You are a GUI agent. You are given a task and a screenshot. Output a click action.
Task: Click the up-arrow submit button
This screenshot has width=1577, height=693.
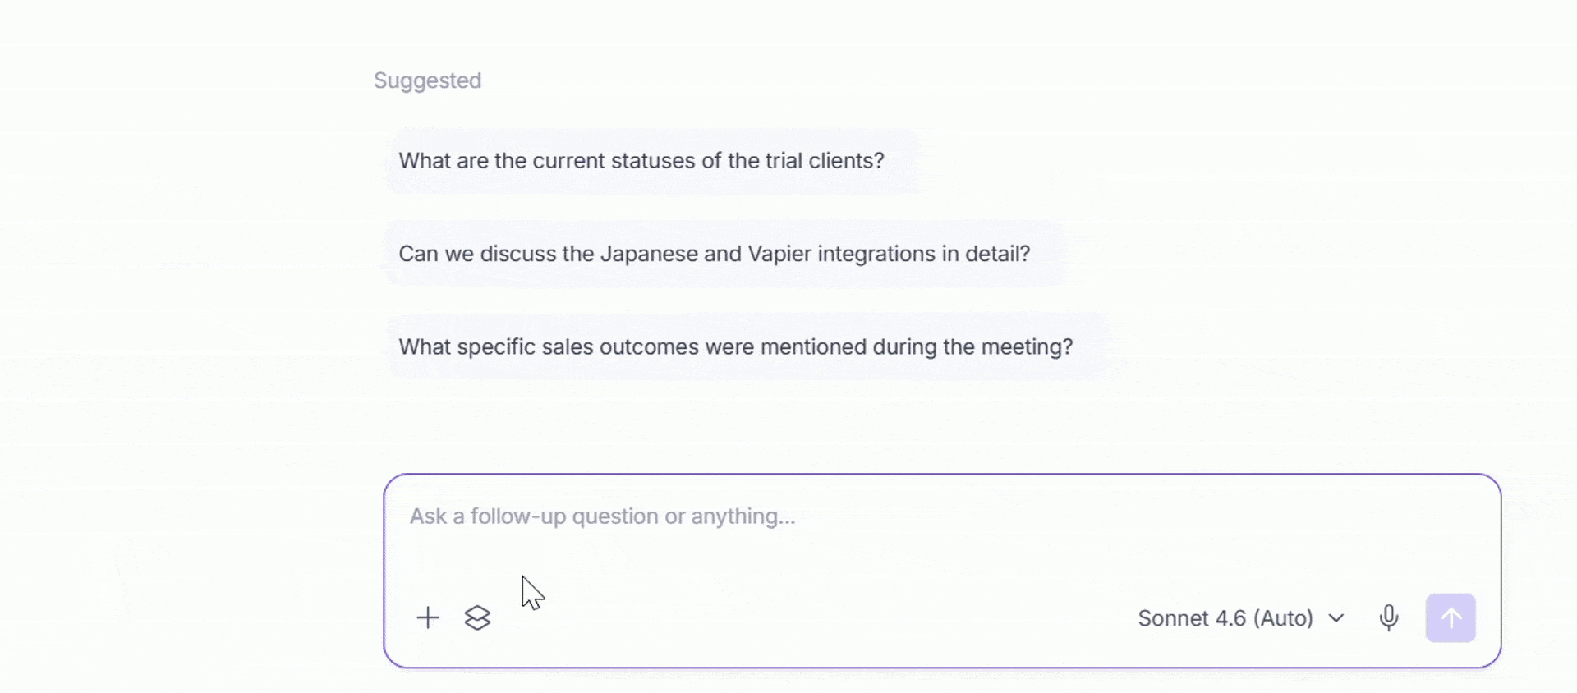1451,617
